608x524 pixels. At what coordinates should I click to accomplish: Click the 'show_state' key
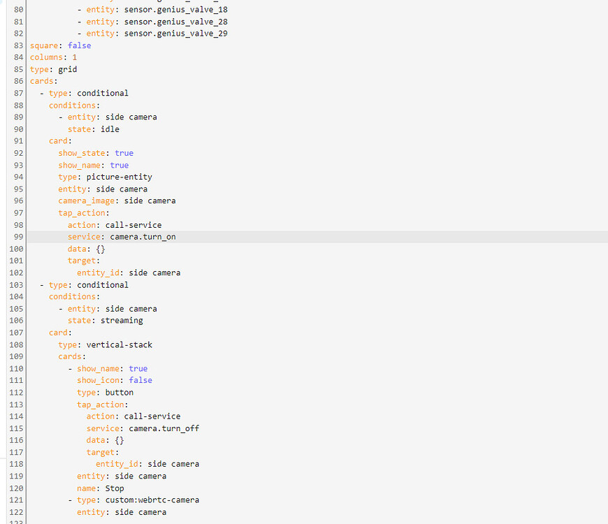click(x=82, y=153)
